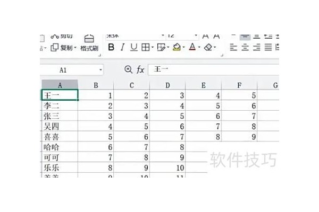
Task: Select the cell with value 10 in column D
Action: click(167, 167)
